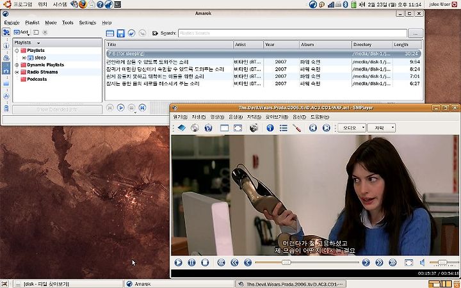Open the Magnatune tab icon in Amarok sidebar
The width and height of the screenshot is (461, 288).
point(6,96)
